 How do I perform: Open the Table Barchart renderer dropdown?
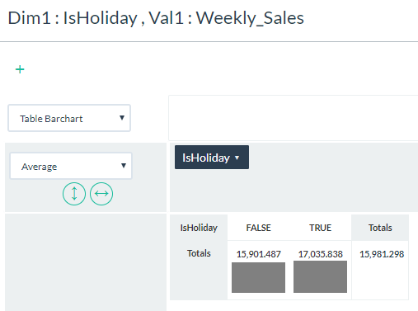[69, 118]
